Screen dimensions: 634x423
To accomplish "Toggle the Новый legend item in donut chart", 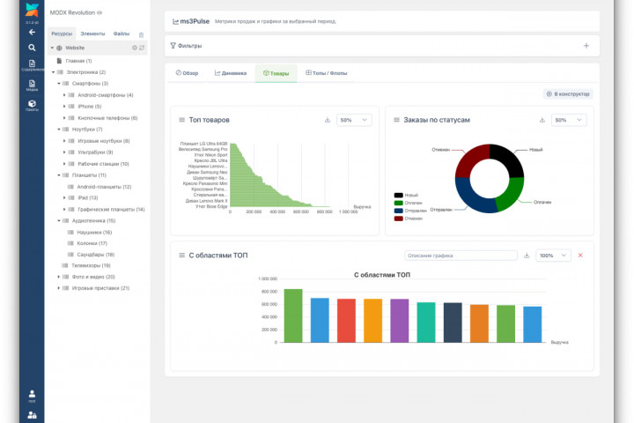I will [x=406, y=195].
